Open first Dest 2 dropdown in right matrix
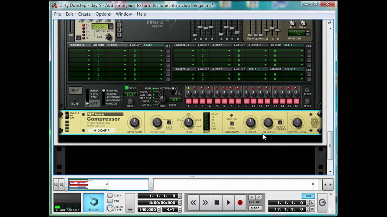 tap(257, 51)
